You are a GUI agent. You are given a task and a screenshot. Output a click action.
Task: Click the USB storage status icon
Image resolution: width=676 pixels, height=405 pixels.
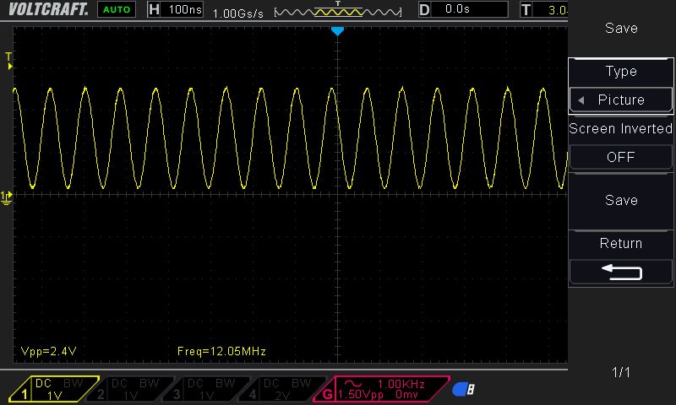click(463, 389)
